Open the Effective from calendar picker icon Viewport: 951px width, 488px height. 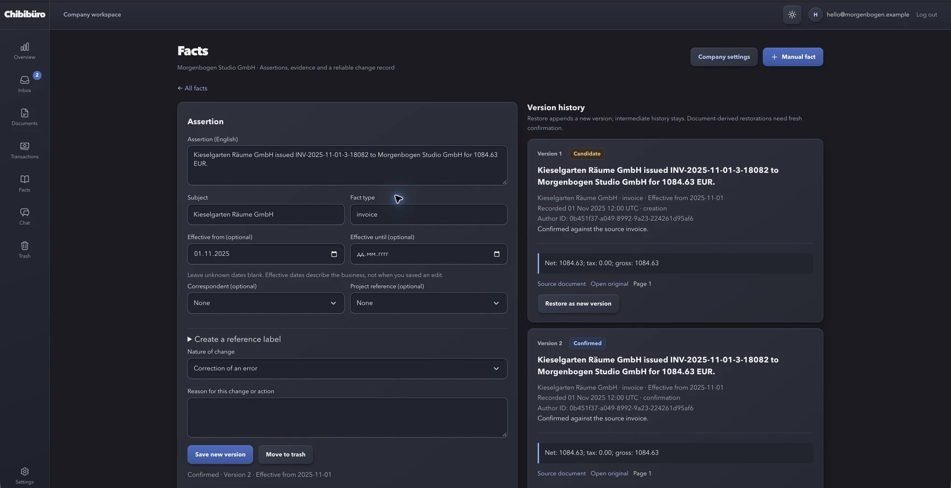coord(334,254)
